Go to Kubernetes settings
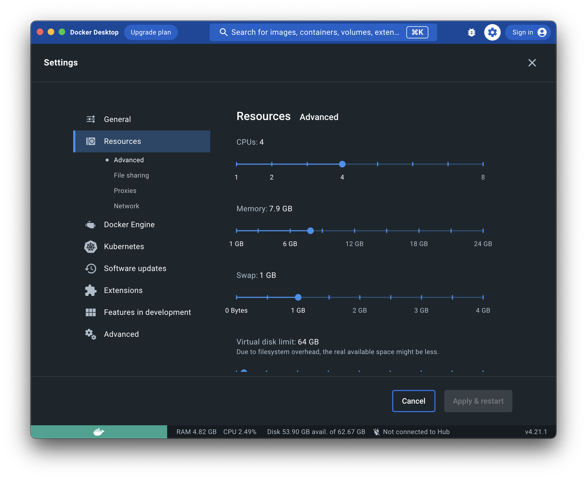The image size is (587, 479). 142,246
